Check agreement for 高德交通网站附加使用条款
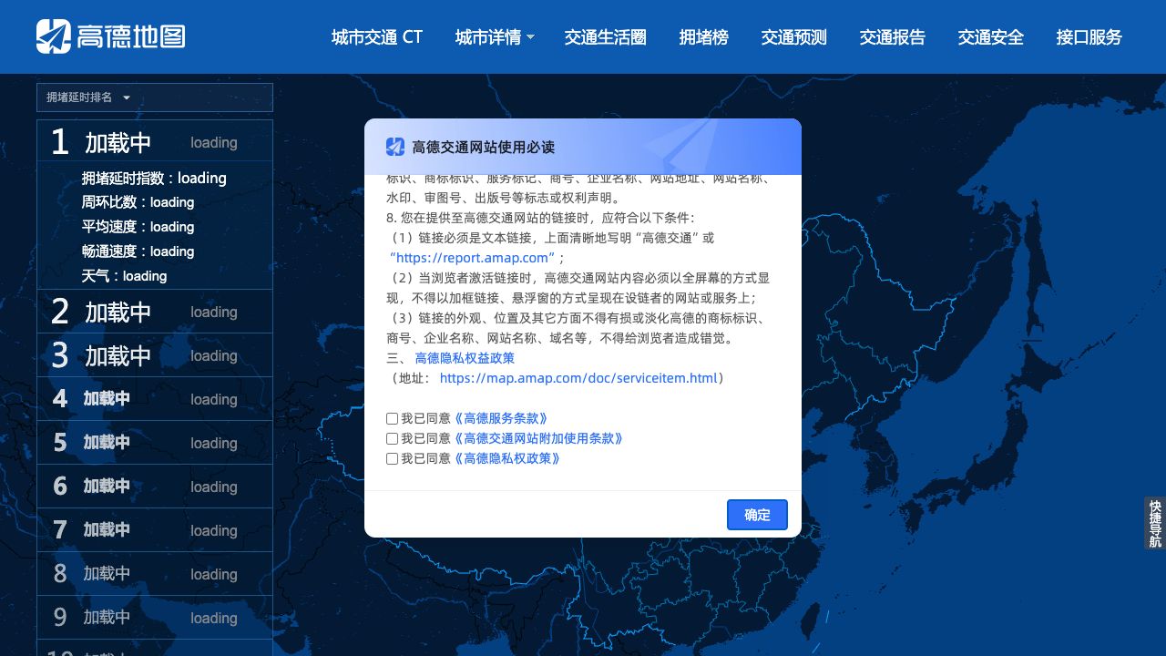1166x656 pixels. tap(393, 438)
